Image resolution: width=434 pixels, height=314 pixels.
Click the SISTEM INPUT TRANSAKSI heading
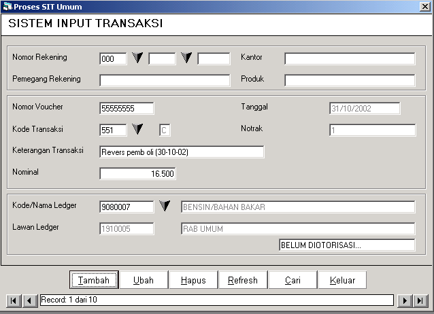pyautogui.click(x=86, y=23)
